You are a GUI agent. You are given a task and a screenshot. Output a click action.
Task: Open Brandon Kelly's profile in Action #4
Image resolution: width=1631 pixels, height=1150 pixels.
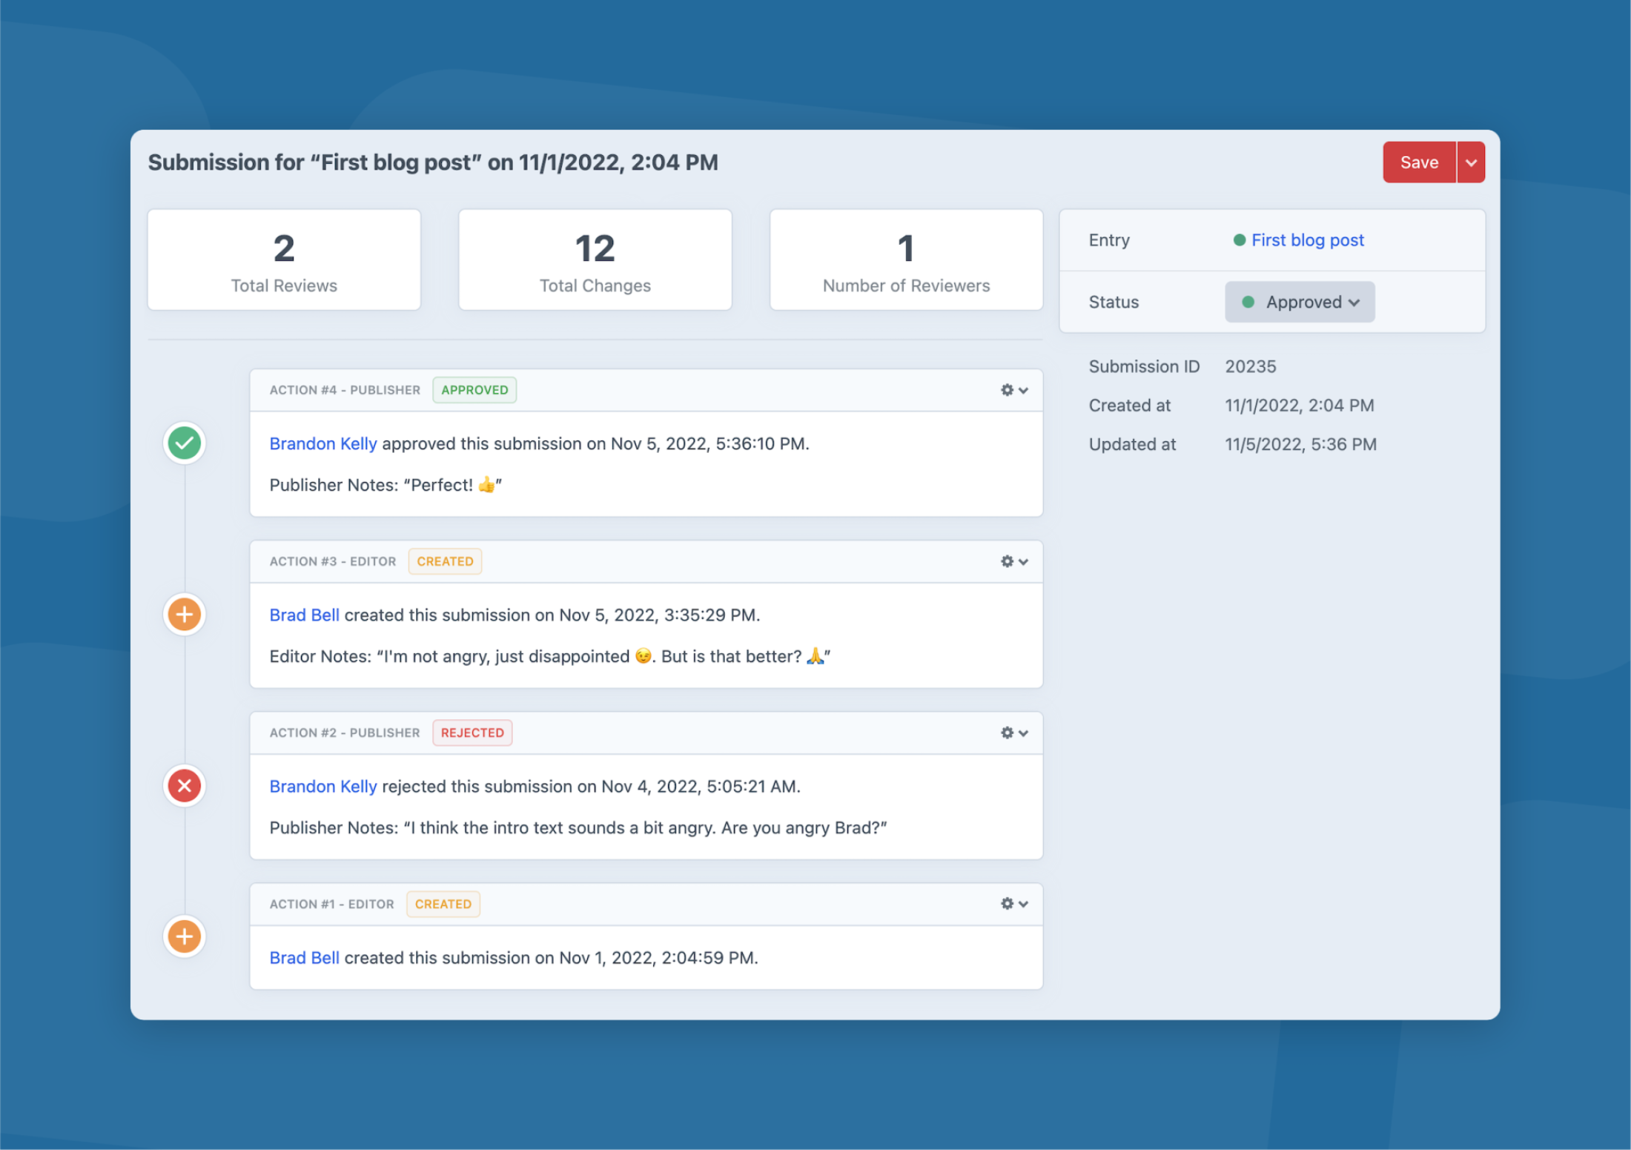tap(322, 443)
